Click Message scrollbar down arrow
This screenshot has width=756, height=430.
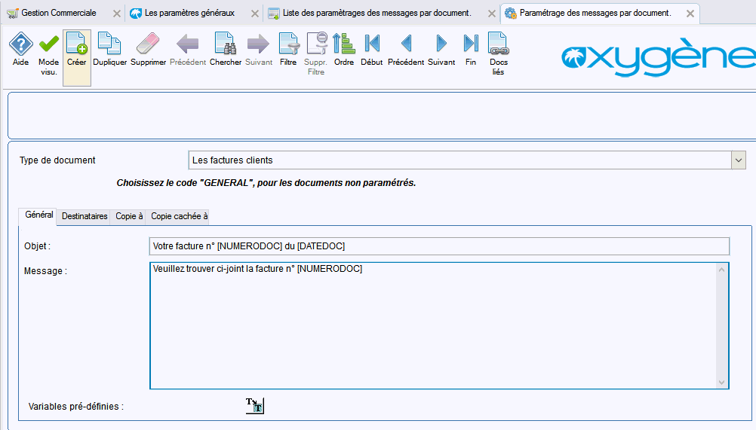pyautogui.click(x=722, y=383)
